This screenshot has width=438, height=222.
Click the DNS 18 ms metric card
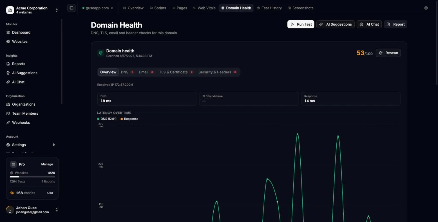(x=147, y=99)
